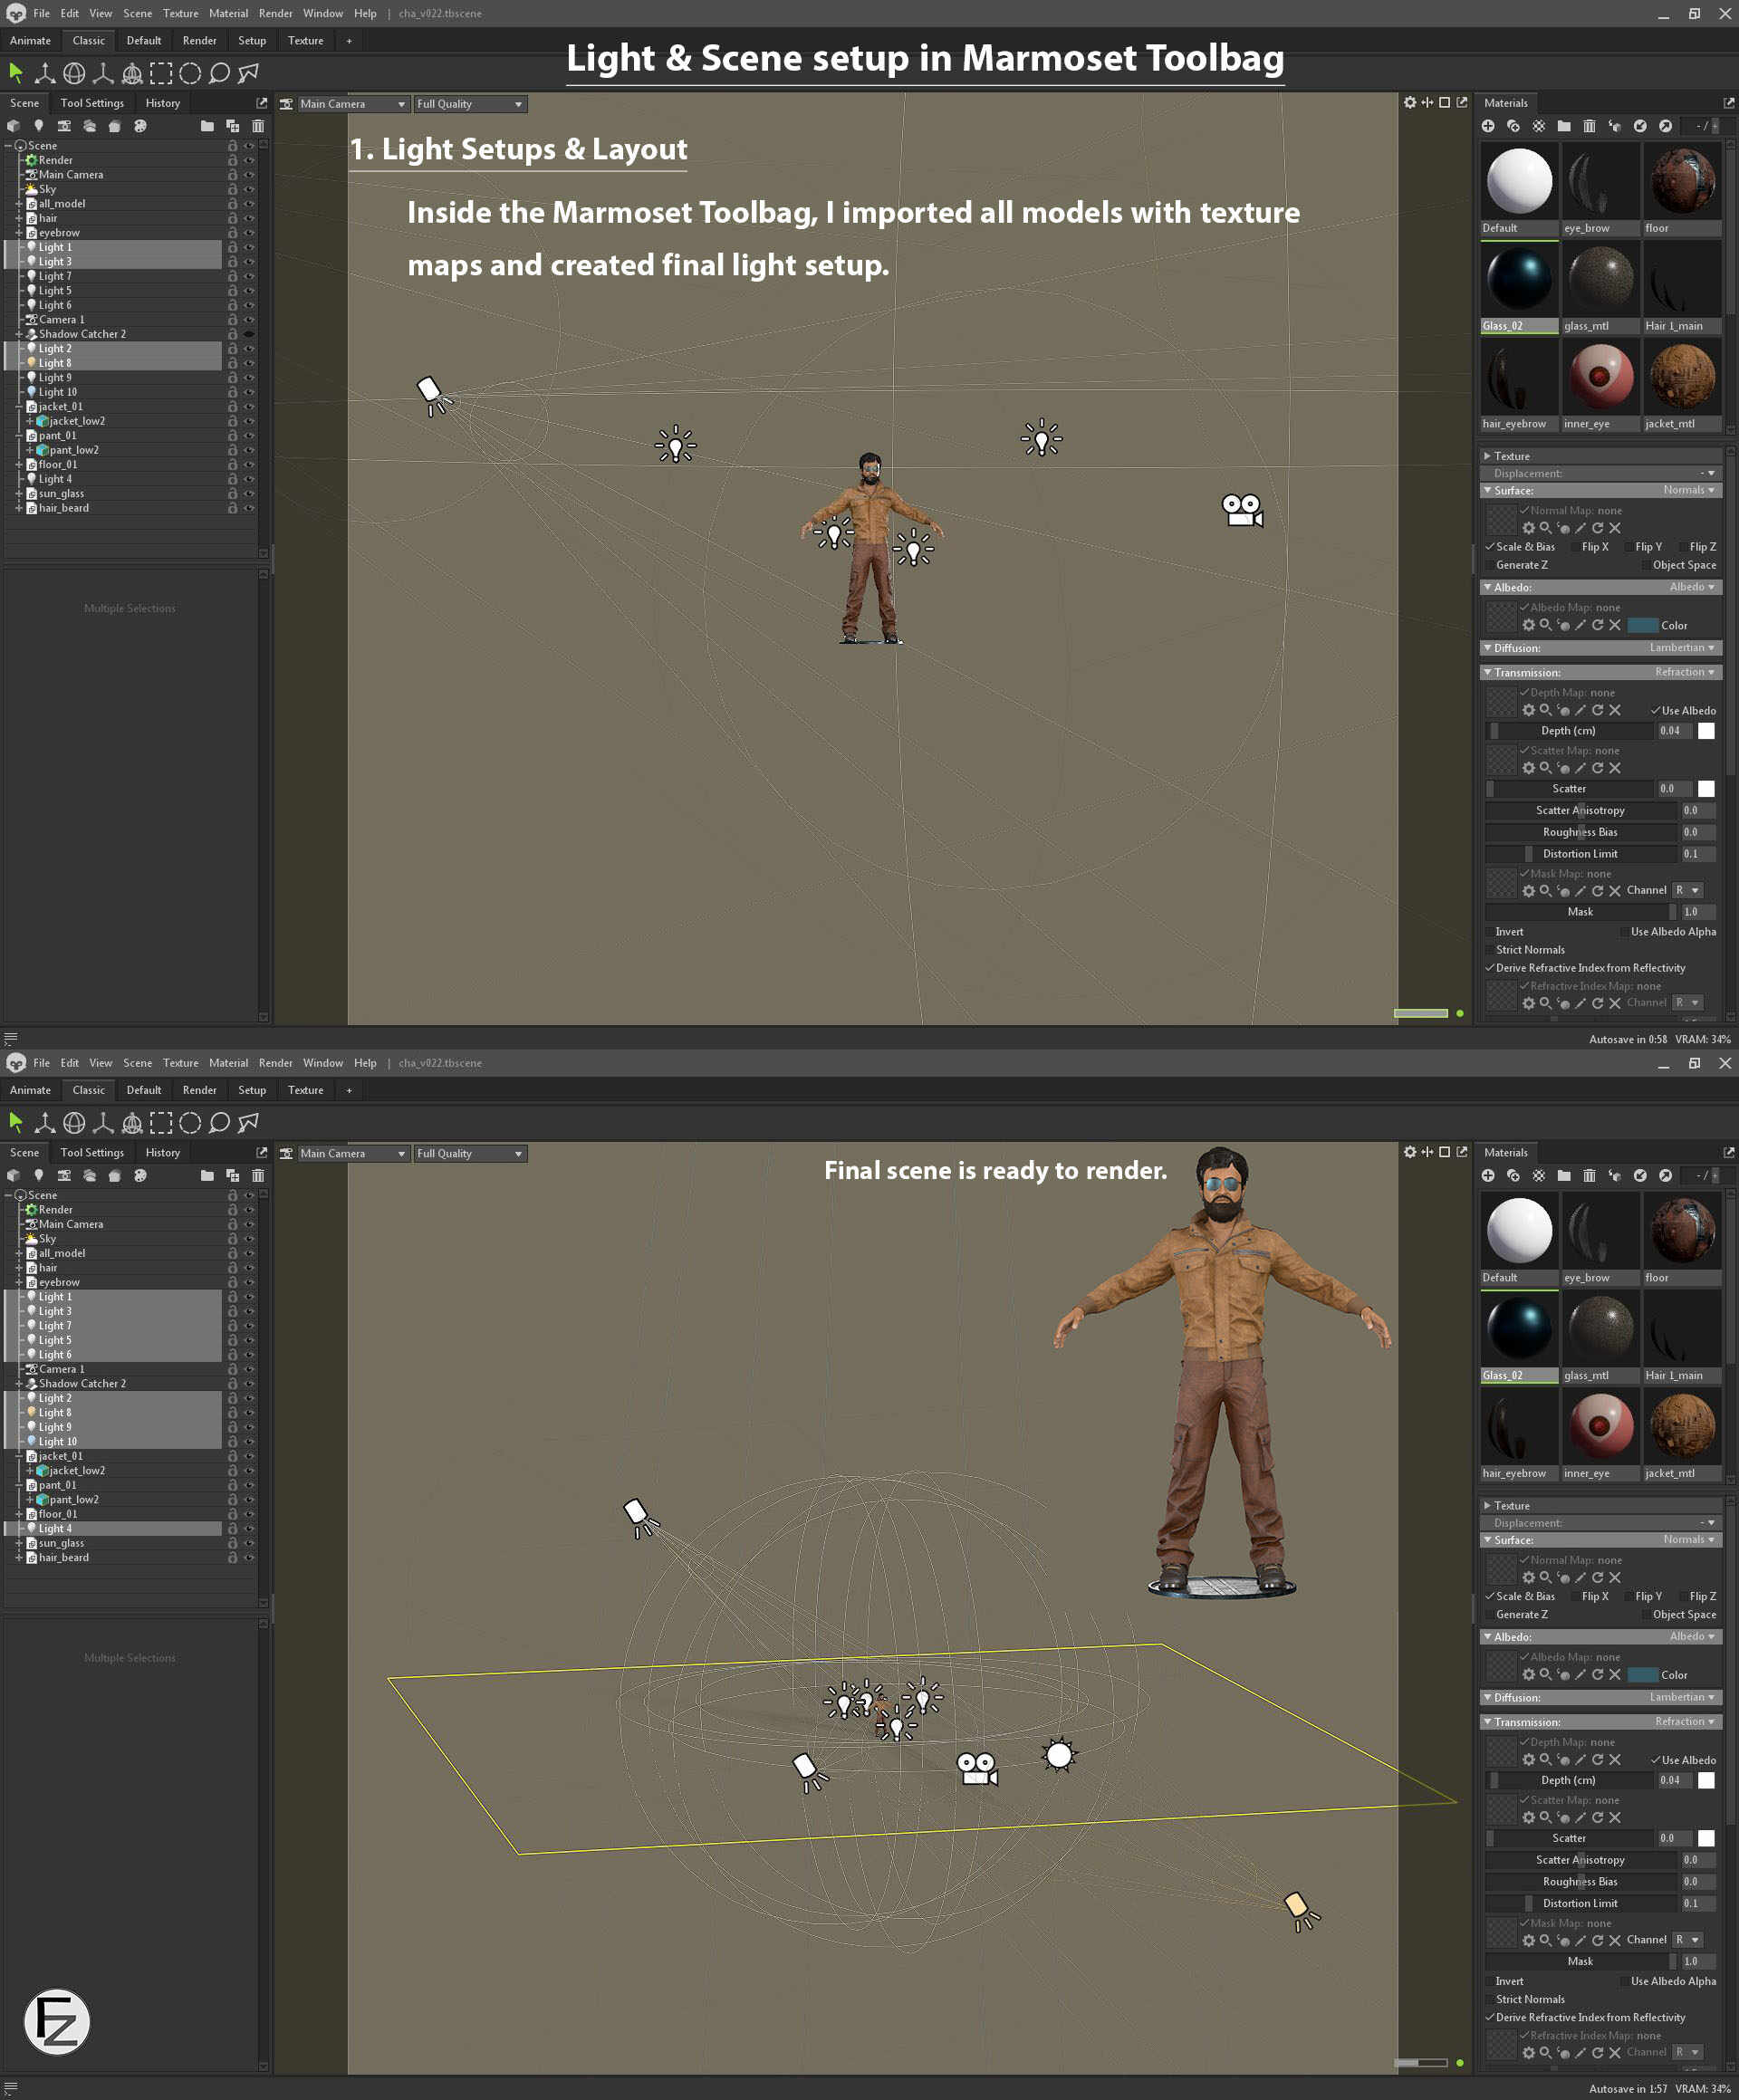Click the rotate gizmo tool in lower toolbar

coord(74,1123)
